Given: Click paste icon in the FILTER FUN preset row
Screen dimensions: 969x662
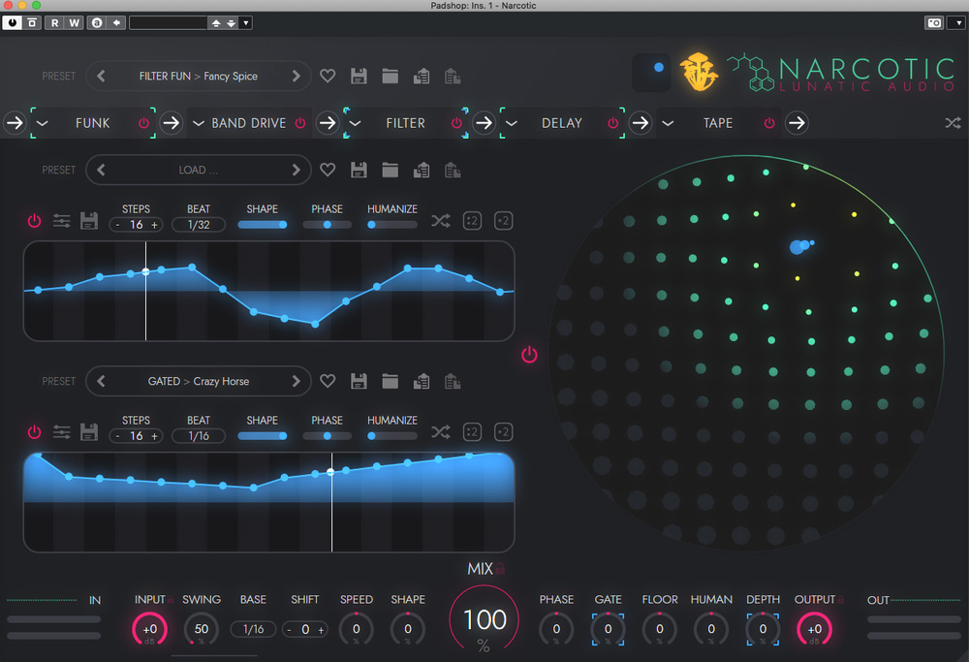Looking at the screenshot, I should point(453,76).
